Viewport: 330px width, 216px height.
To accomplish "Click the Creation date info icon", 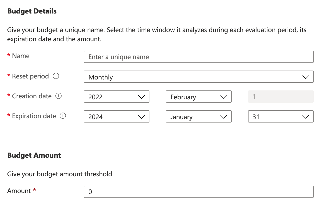I will (x=58, y=96).
